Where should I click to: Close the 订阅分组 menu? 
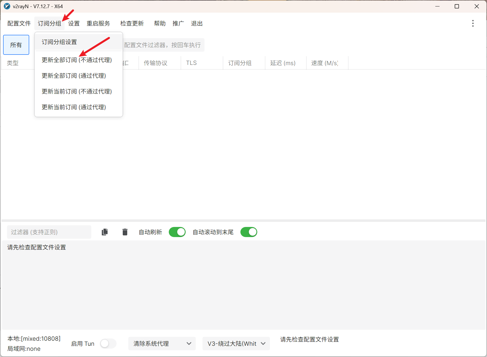click(x=49, y=23)
